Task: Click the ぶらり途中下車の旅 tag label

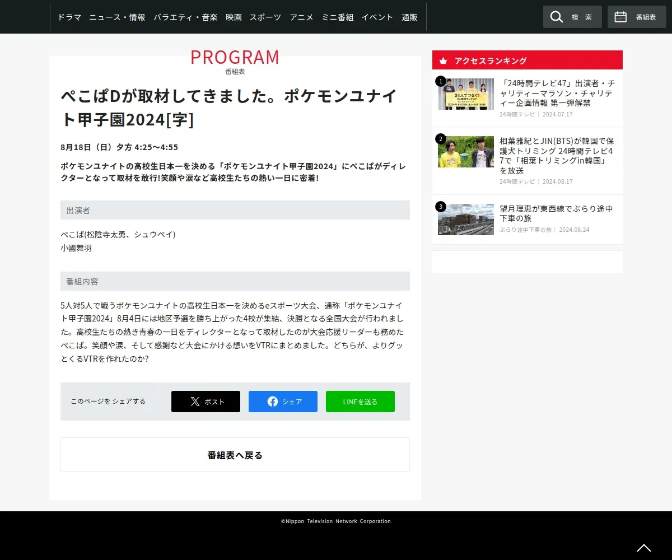Action: 525,230
